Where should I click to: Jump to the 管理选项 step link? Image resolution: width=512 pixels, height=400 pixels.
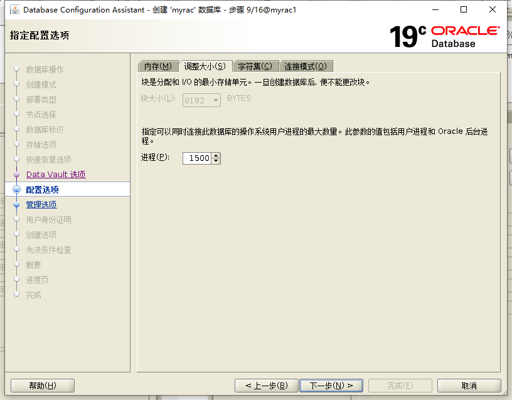(x=41, y=205)
